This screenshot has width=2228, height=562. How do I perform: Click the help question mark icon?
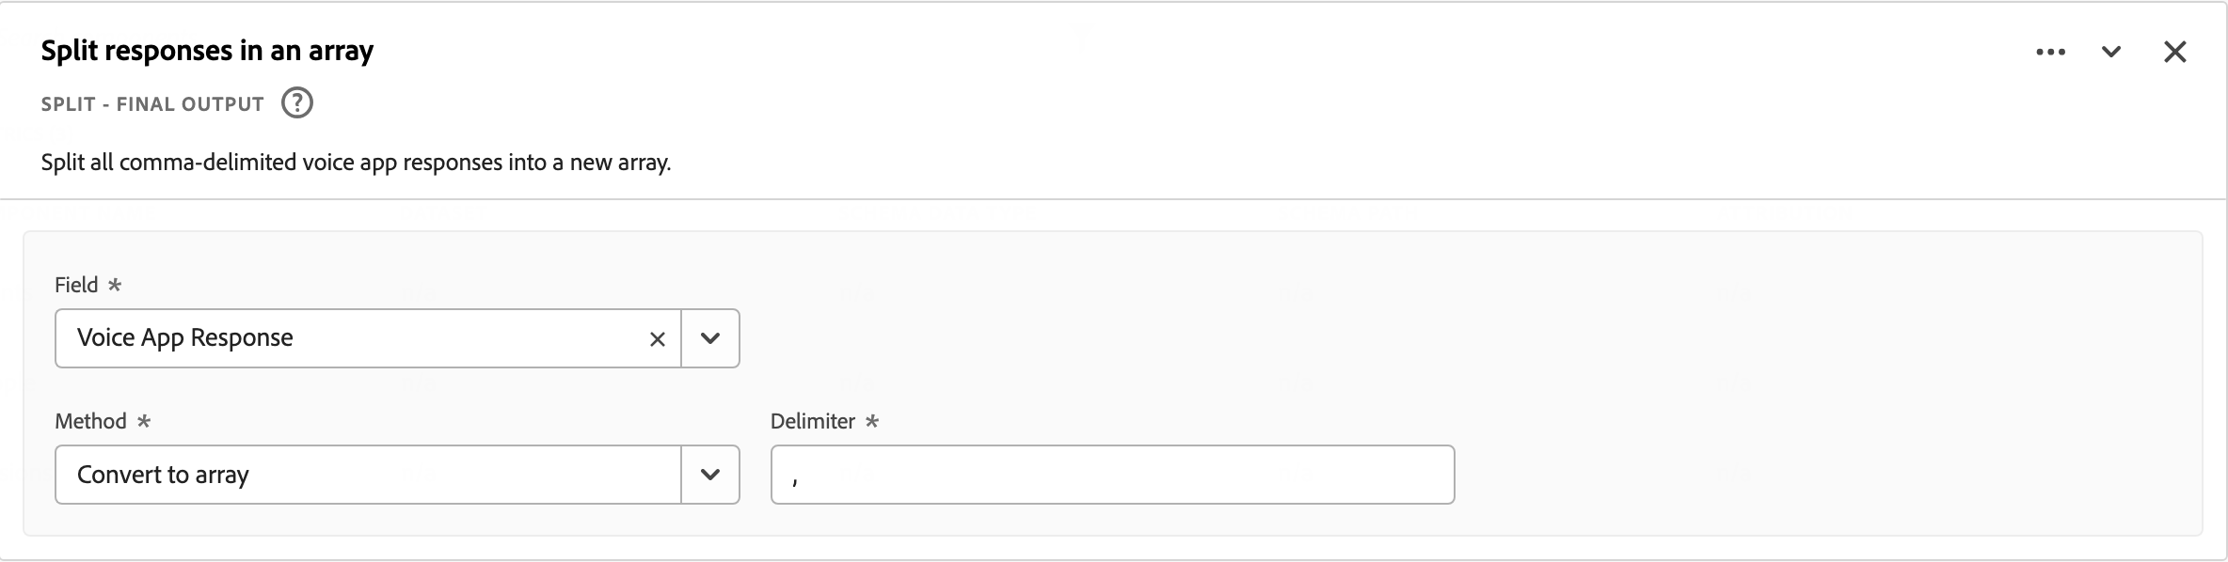pos(297,102)
